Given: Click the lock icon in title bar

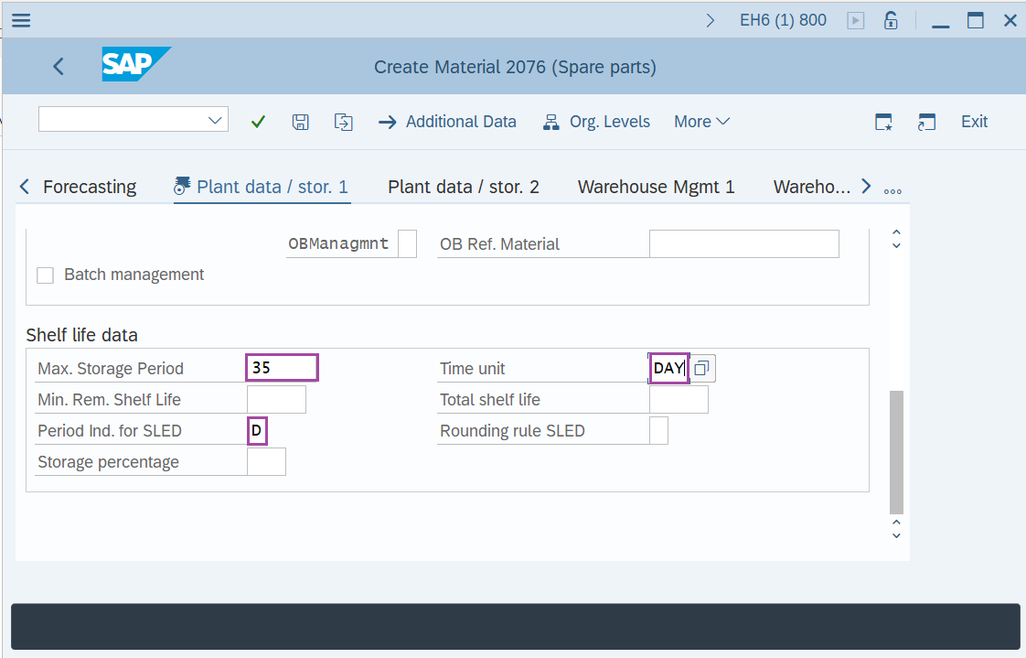Looking at the screenshot, I should (890, 20).
